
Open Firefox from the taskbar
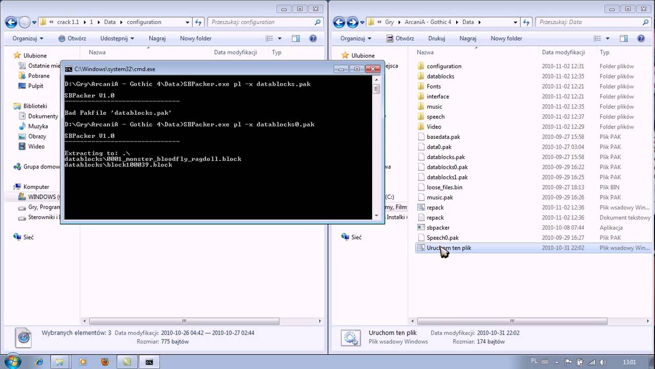coord(105,362)
